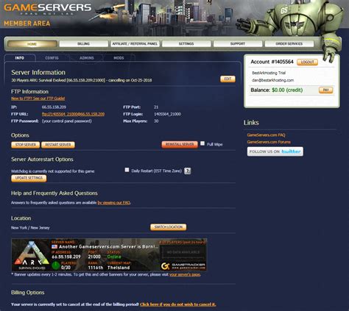
Task: Log out using the Logout button
Action: click(x=307, y=62)
